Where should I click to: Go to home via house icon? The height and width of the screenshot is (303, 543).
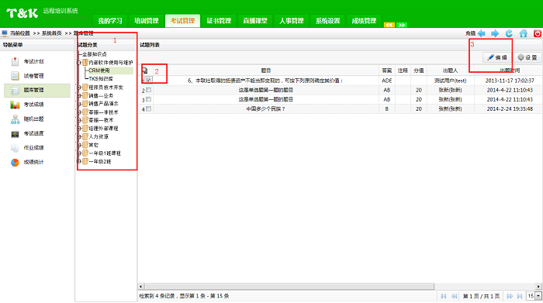click(524, 33)
